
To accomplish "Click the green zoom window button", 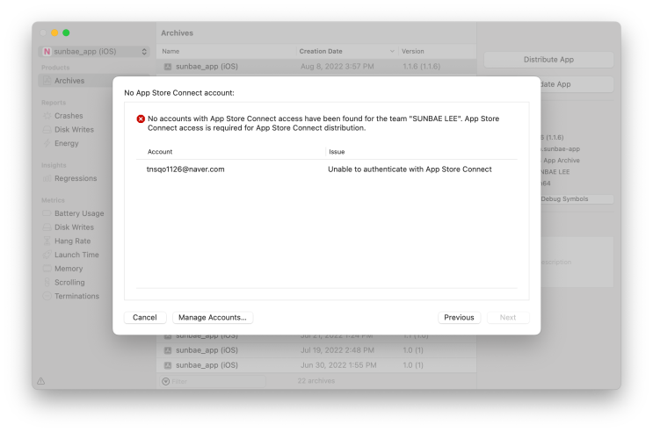I will coord(66,32).
